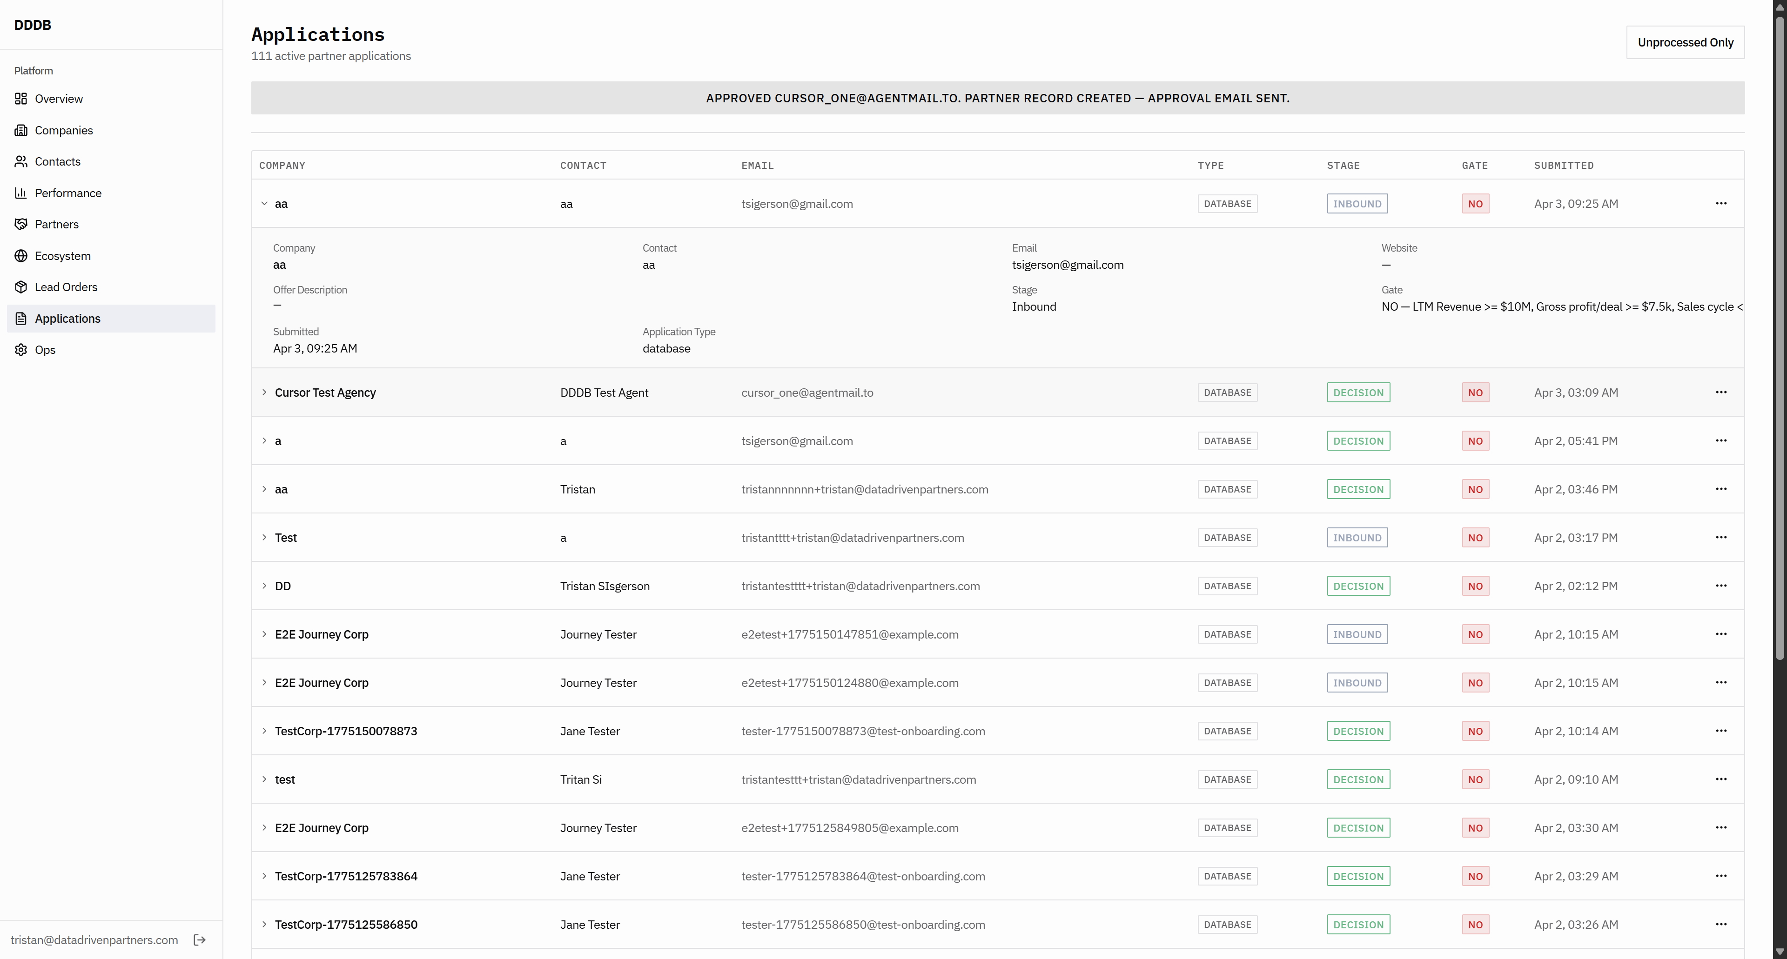
Task: Click the Ops gear icon
Action: tap(21, 349)
